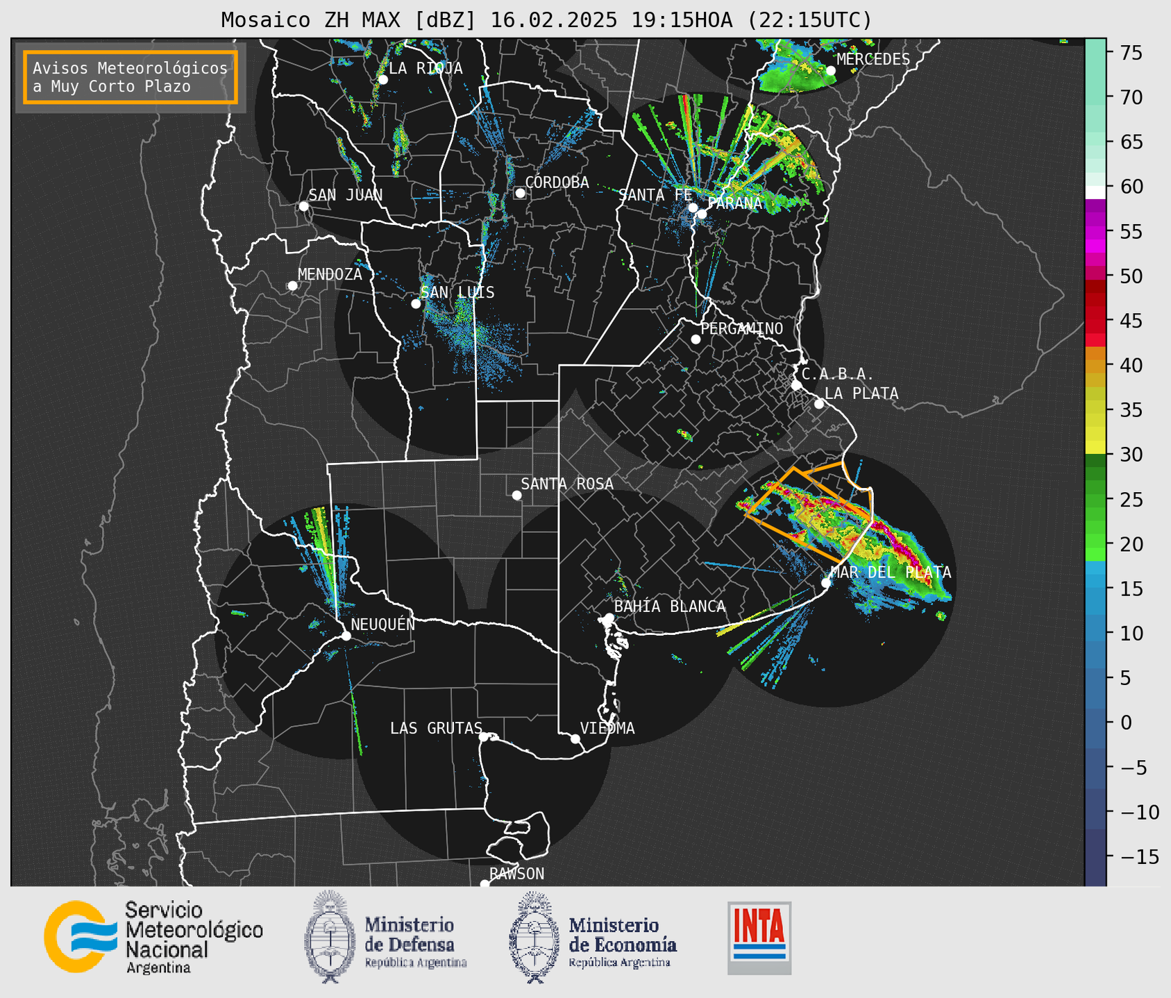Click the MAR DEL PLATA label text
Screen dimensions: 1171x998
[x=891, y=573]
